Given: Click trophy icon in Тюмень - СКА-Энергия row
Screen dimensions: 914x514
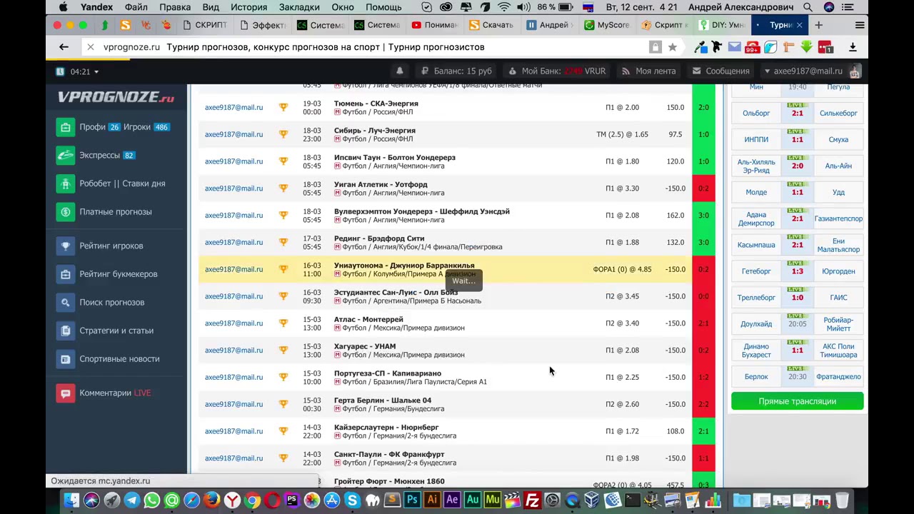Looking at the screenshot, I should tap(283, 107).
